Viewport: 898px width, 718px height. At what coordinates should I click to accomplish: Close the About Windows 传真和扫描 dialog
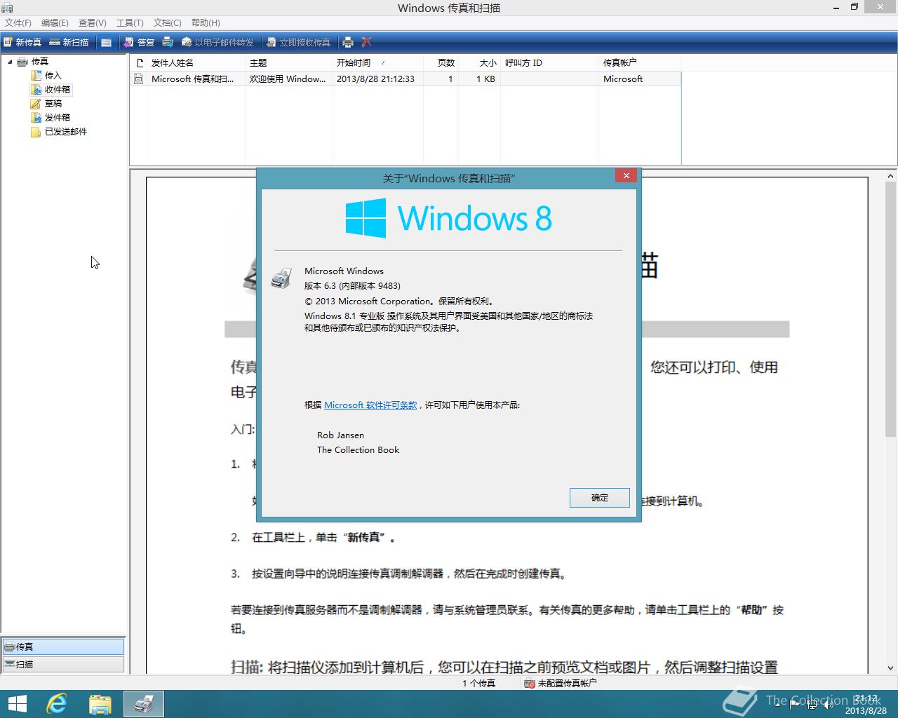[626, 175]
